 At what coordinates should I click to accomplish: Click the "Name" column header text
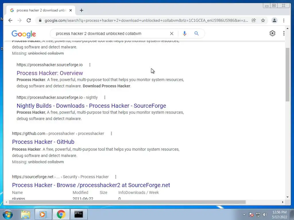click(x=18, y=192)
